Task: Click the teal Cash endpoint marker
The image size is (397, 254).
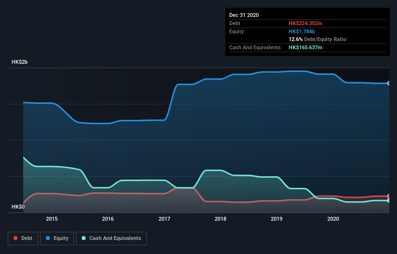Action: (389, 200)
